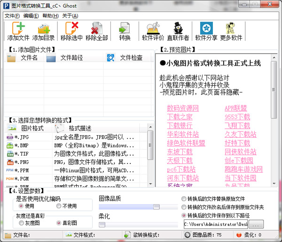Image resolution: width=282 pixels, height=242 pixels.
Task: Click the output path text field
Action: tap(217, 224)
